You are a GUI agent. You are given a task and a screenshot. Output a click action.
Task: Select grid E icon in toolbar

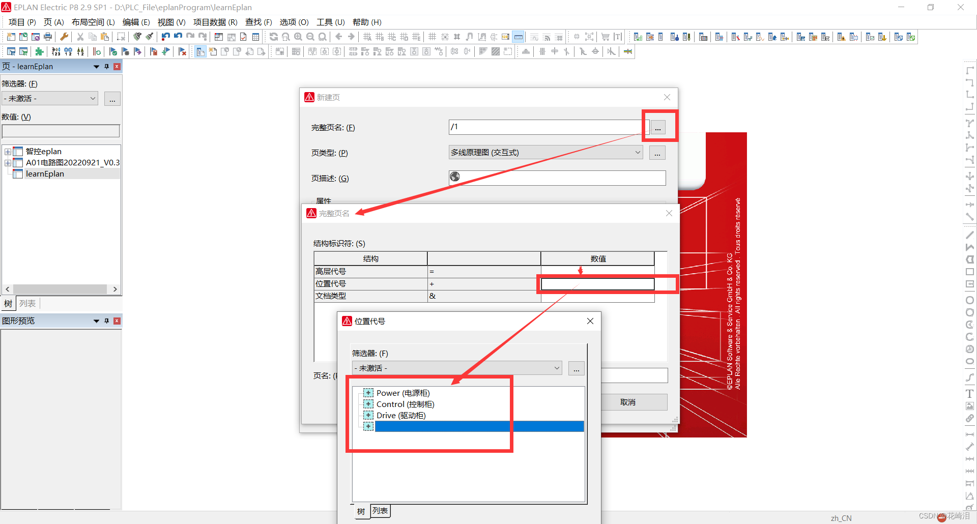[416, 37]
